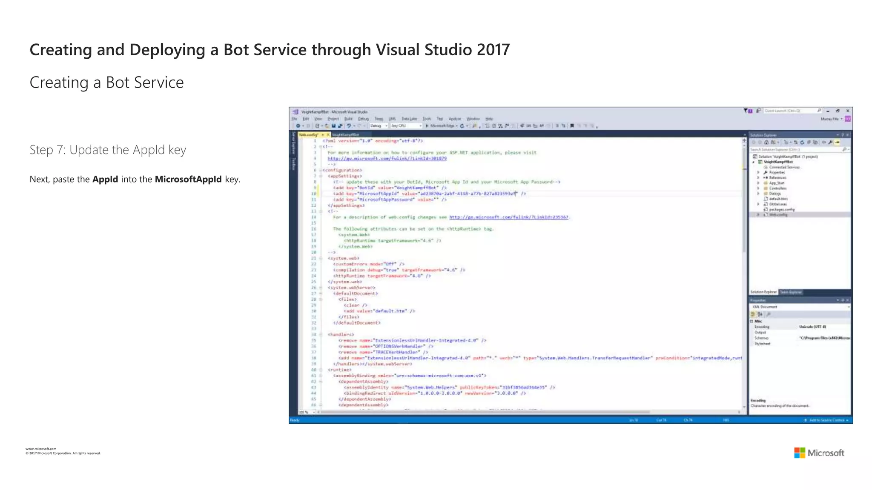872x490 pixels.
Task: Start debugging with Microsoft Edge button
Action: (x=441, y=126)
